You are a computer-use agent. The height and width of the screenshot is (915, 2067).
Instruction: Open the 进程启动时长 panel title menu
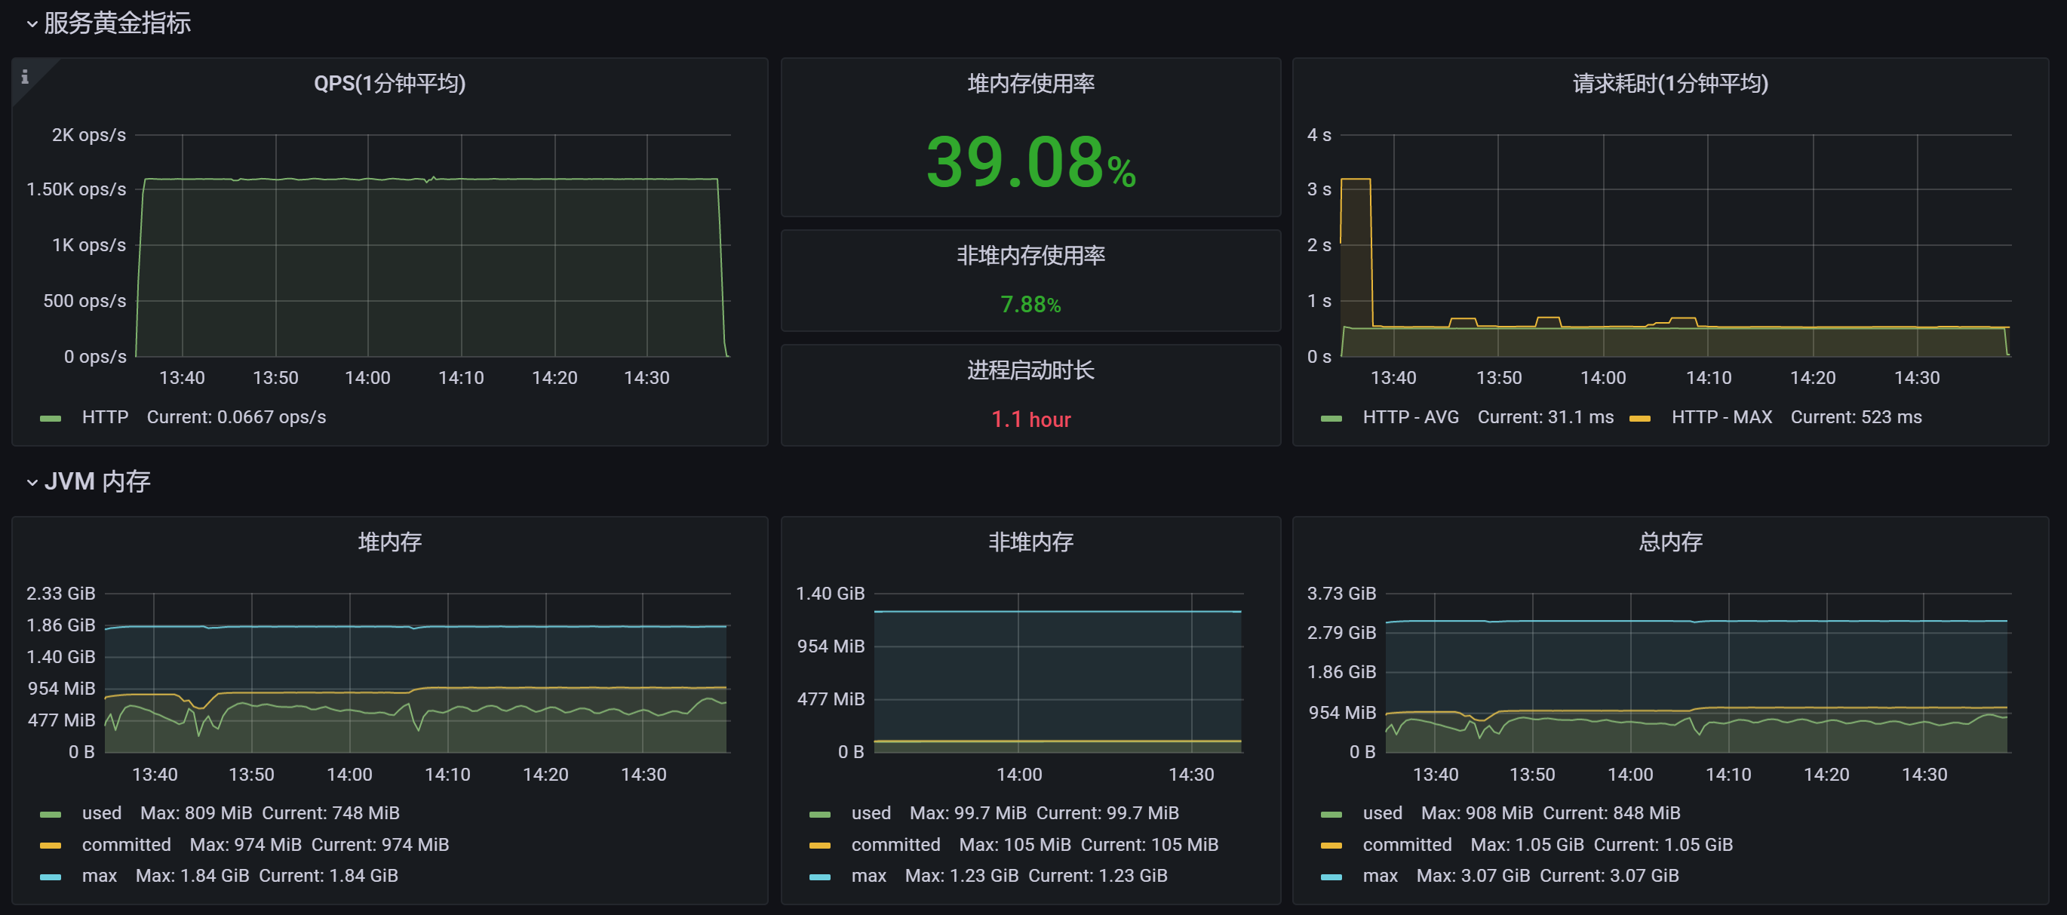[x=1030, y=369]
